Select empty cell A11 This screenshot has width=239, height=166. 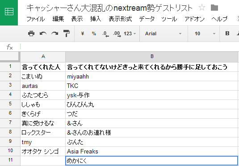click(43, 161)
